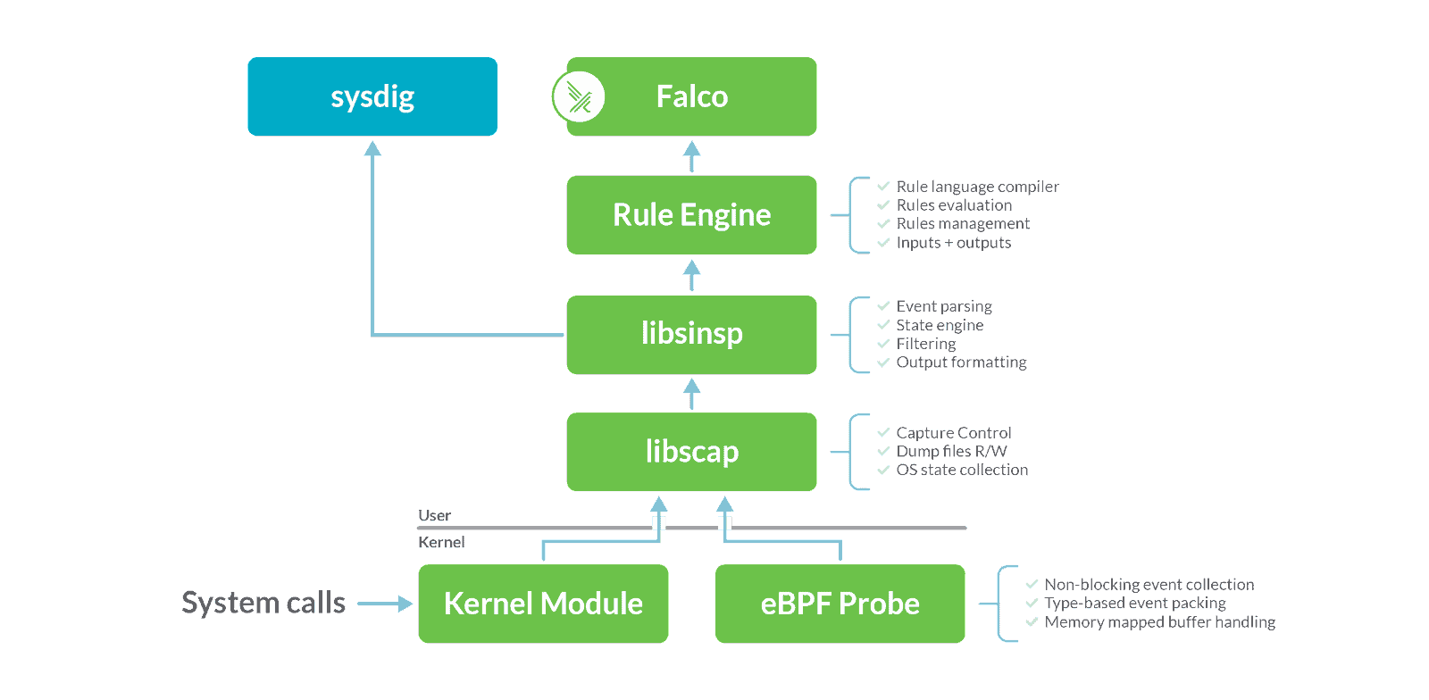
Task: Click checkmark beside 'State engine'
Action: pos(883,325)
